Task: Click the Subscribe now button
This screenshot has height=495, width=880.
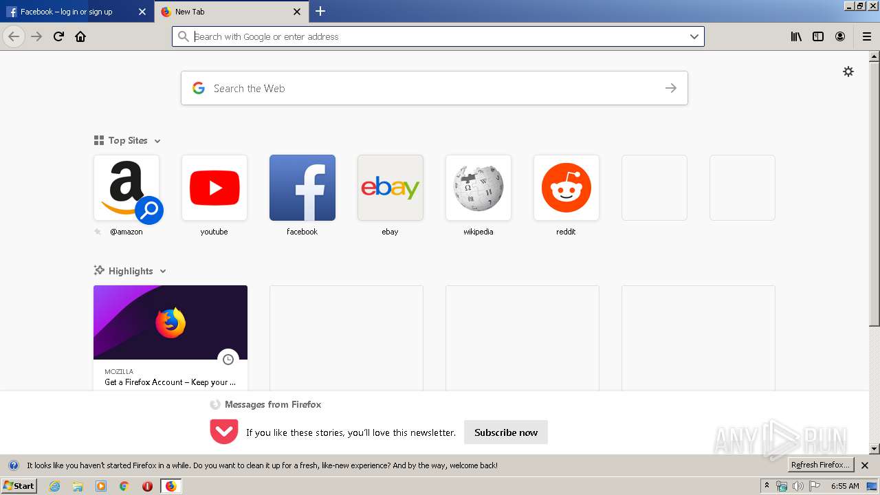Action: [506, 432]
